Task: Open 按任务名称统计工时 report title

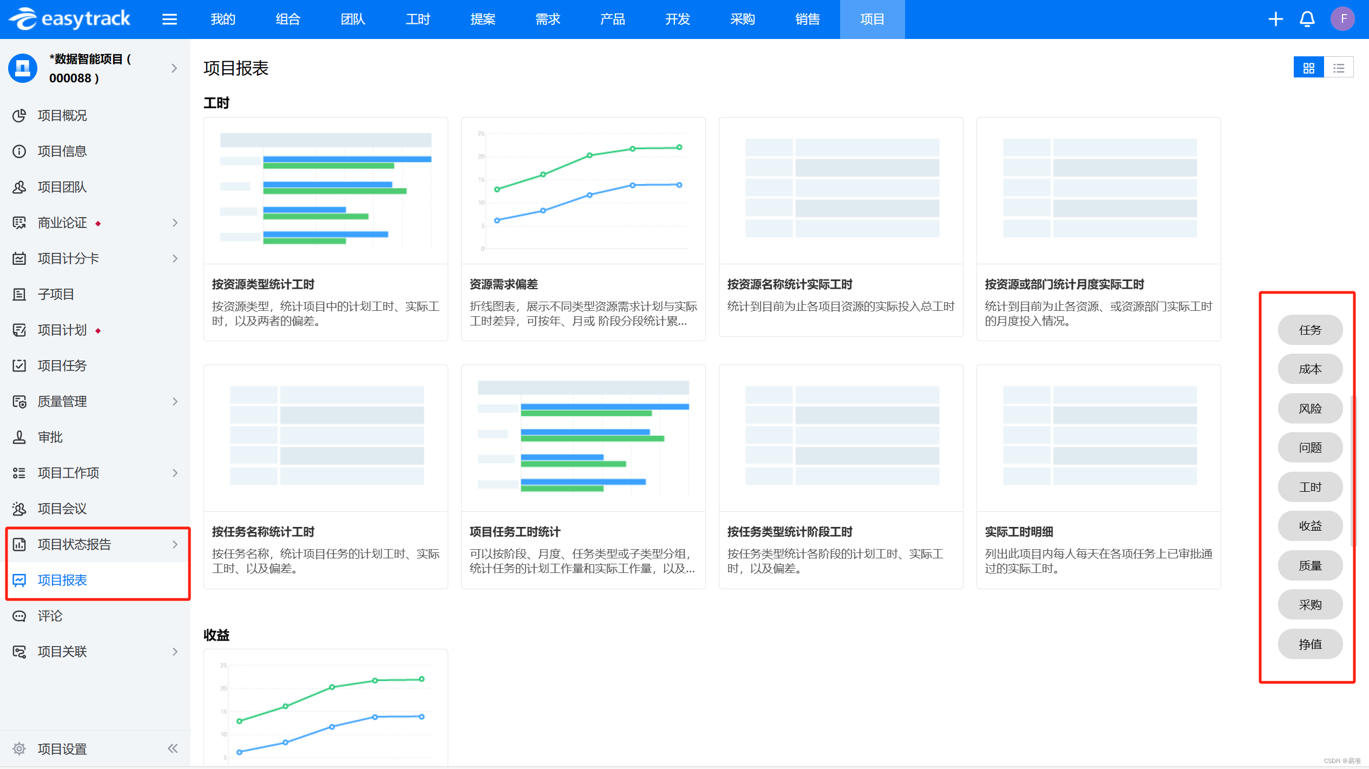Action: [x=263, y=532]
